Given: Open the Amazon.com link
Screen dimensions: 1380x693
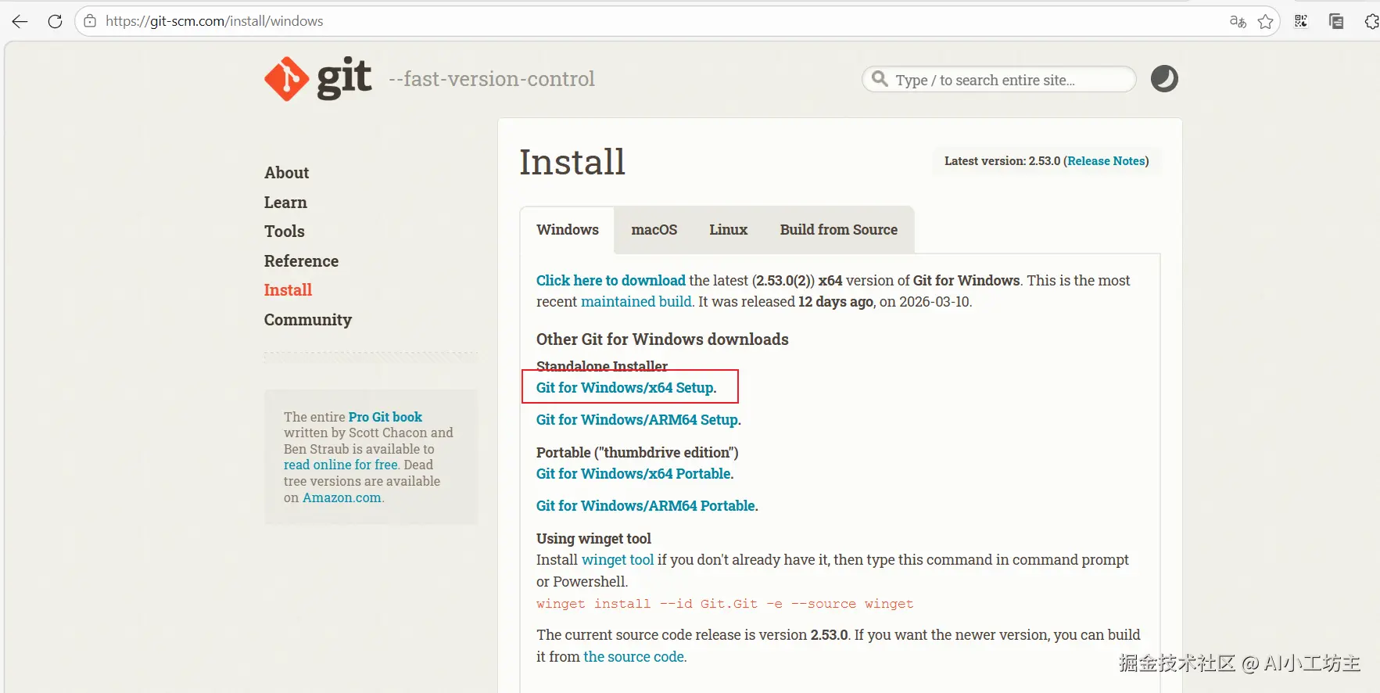Looking at the screenshot, I should (x=342, y=497).
